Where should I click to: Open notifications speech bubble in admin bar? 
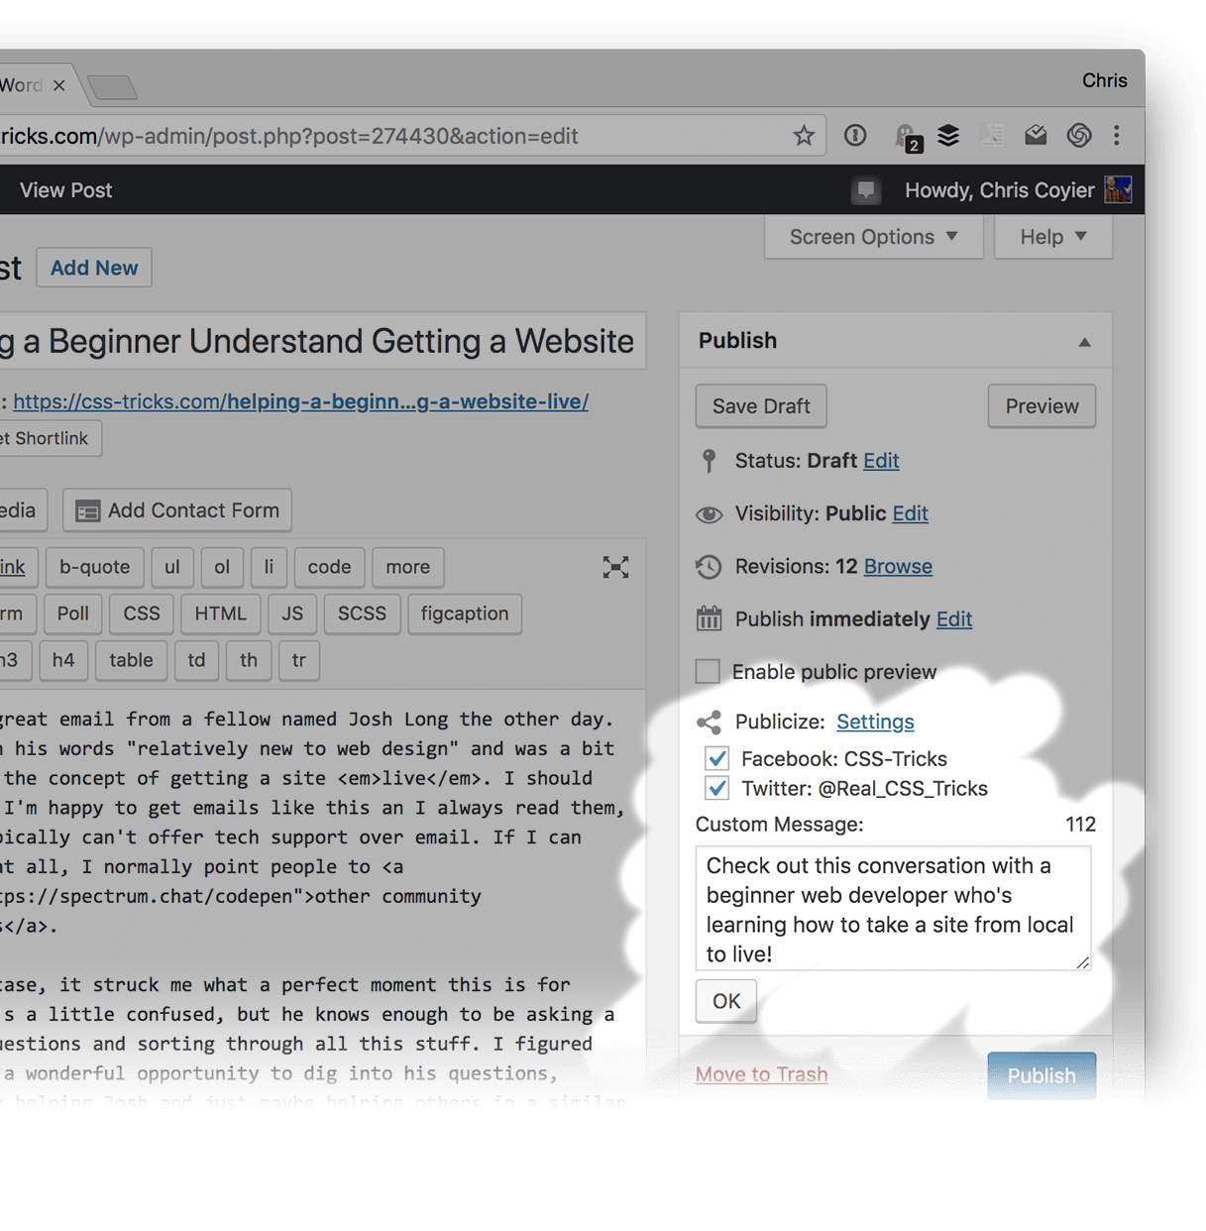pyautogui.click(x=866, y=190)
